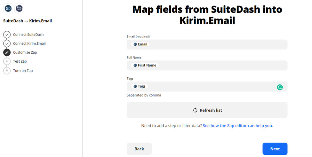The width and height of the screenshot is (312, 157).
Task: Click the Email mapped field pill
Action: click(140, 44)
